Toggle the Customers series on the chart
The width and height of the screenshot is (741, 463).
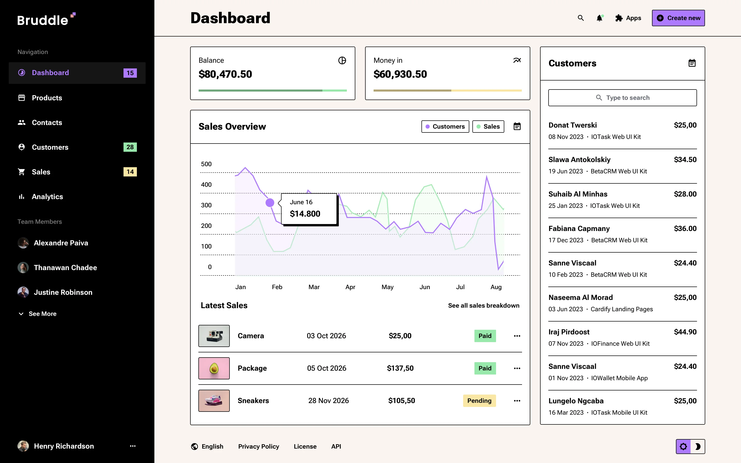[x=445, y=127]
